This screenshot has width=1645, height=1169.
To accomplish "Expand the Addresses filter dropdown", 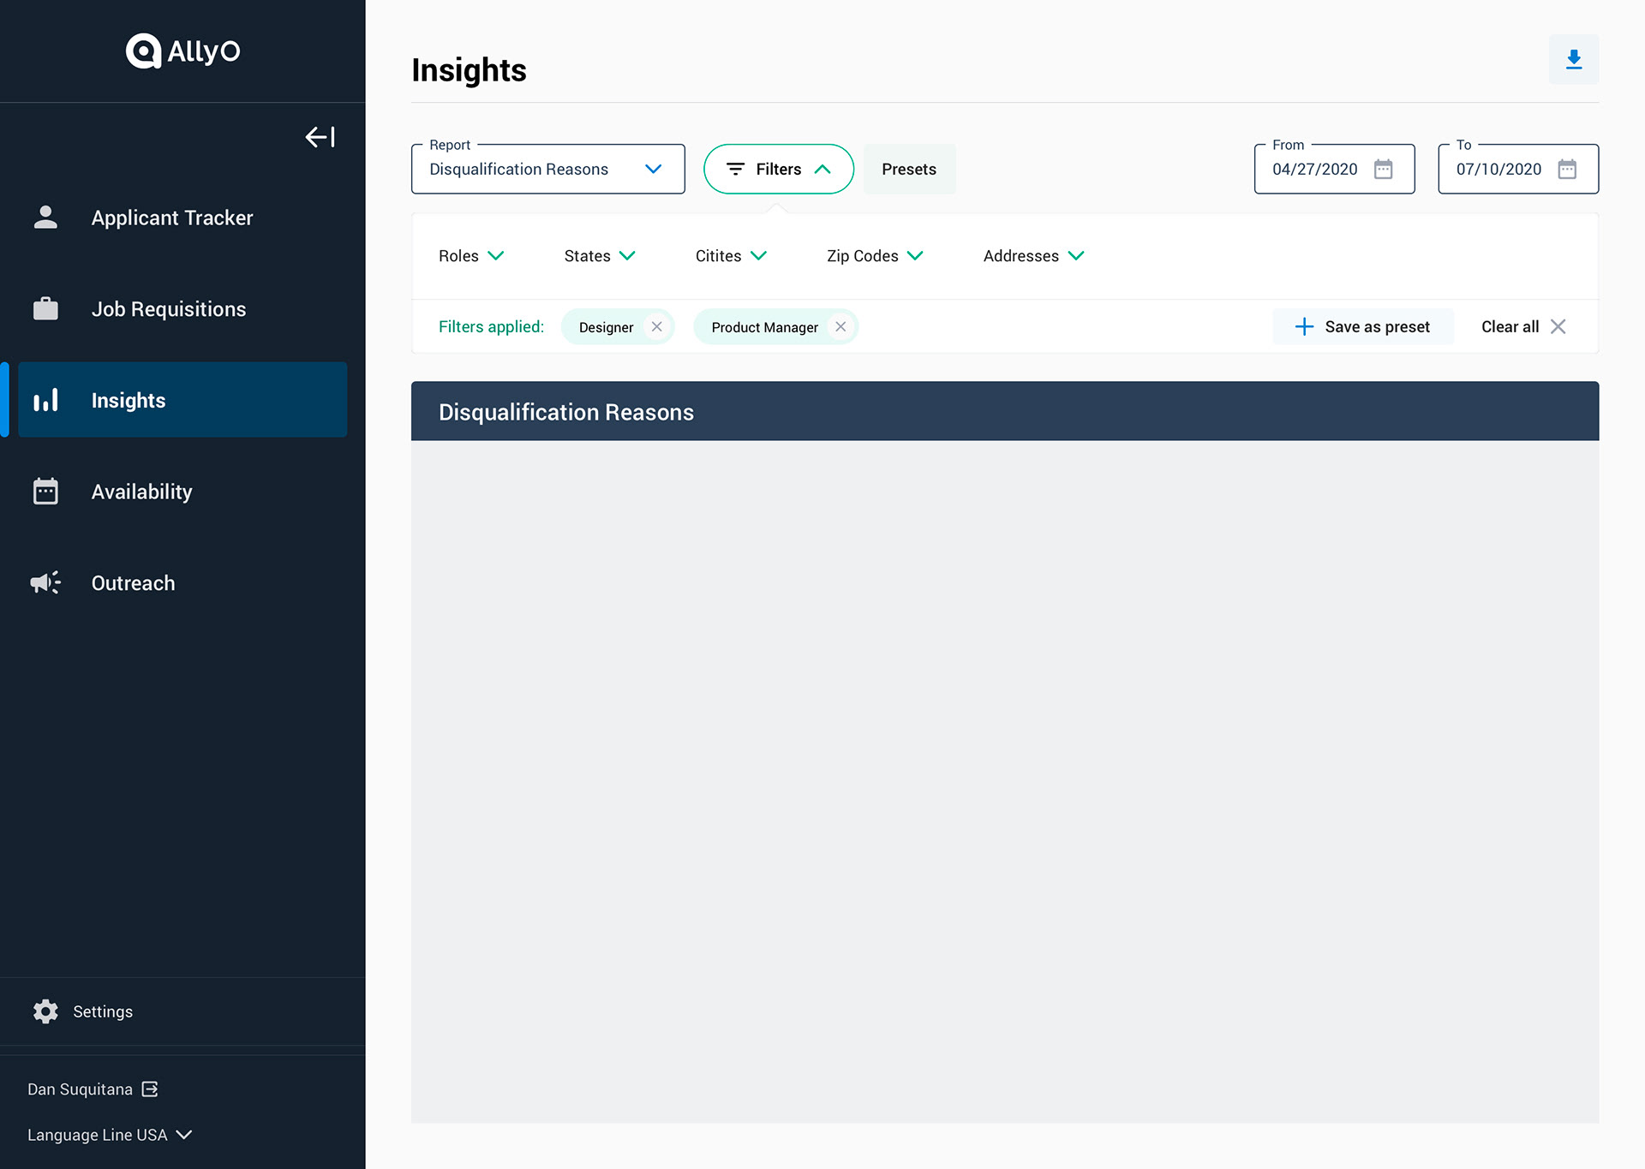I will coord(1034,256).
